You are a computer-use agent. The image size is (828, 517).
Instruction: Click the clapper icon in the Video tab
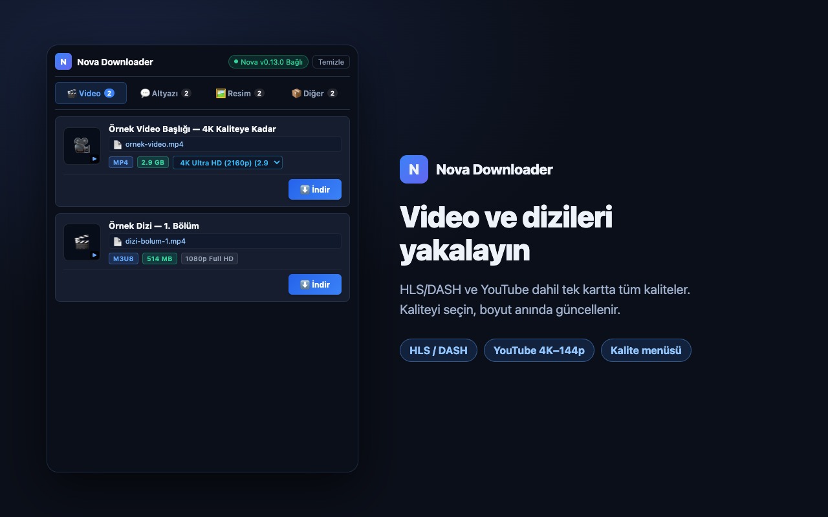click(x=72, y=93)
